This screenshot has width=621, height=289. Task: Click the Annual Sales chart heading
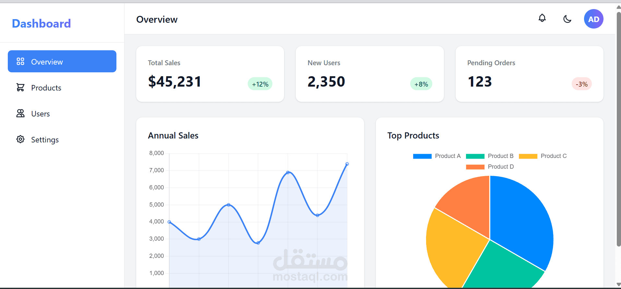pyautogui.click(x=173, y=136)
